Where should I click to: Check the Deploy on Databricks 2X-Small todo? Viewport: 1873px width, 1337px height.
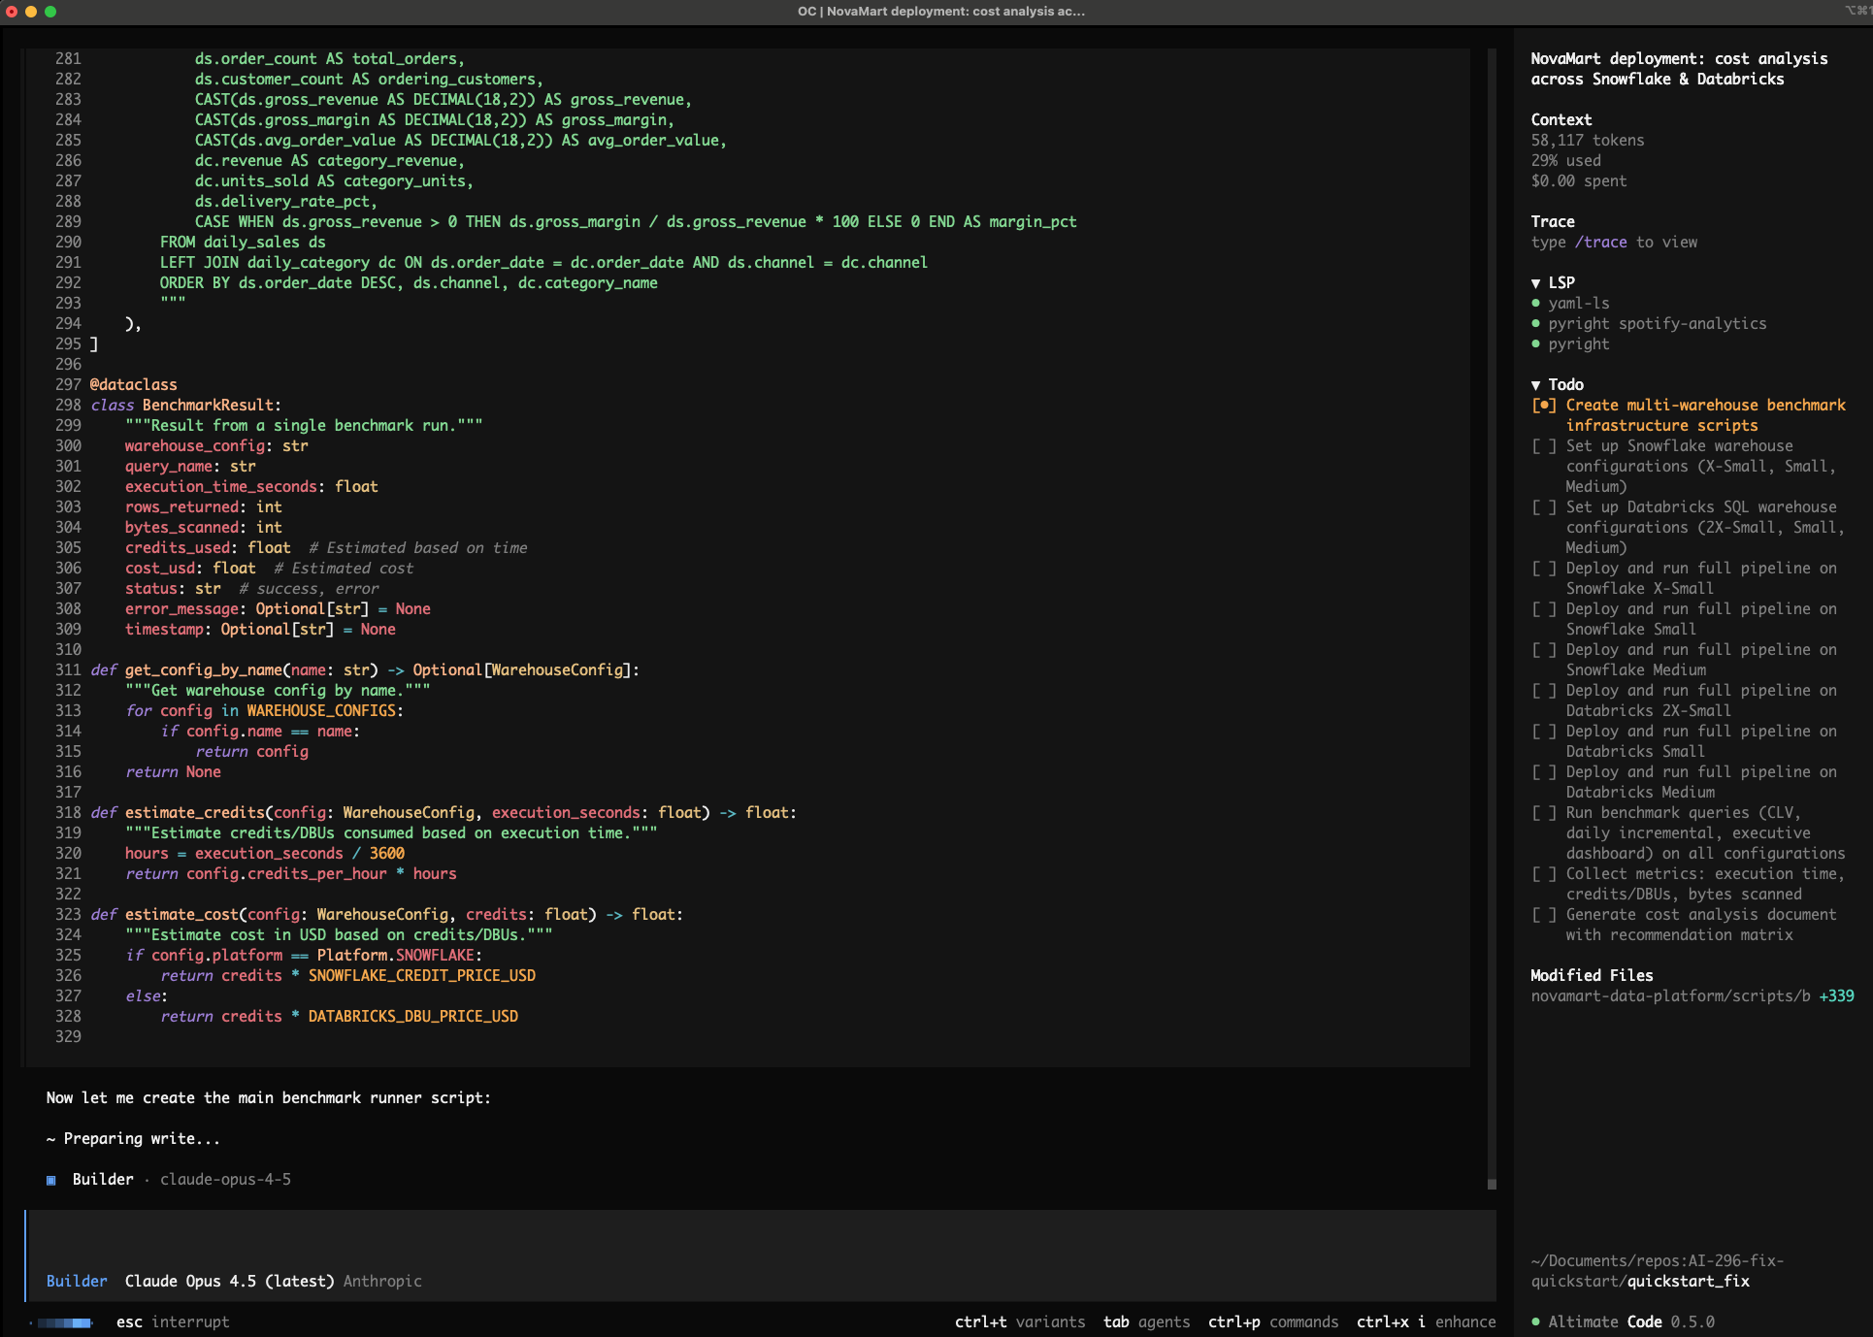(x=1544, y=691)
